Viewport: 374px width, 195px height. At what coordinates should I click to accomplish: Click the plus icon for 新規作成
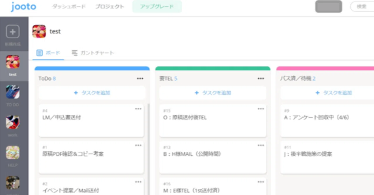[13, 32]
